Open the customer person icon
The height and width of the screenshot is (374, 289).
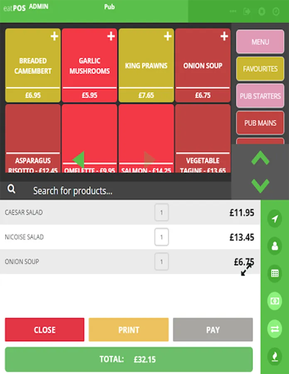pos(275,246)
